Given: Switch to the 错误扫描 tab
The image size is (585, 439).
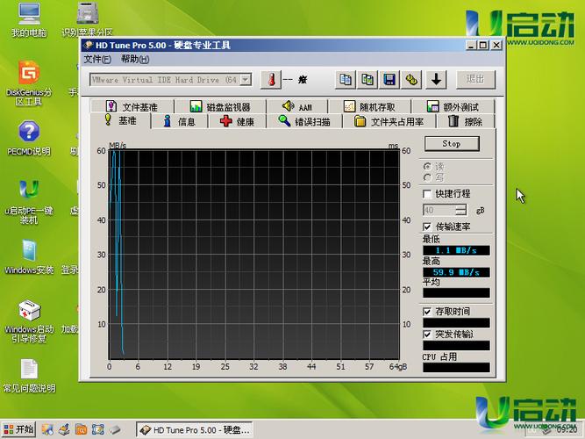Looking at the screenshot, I should [x=304, y=121].
